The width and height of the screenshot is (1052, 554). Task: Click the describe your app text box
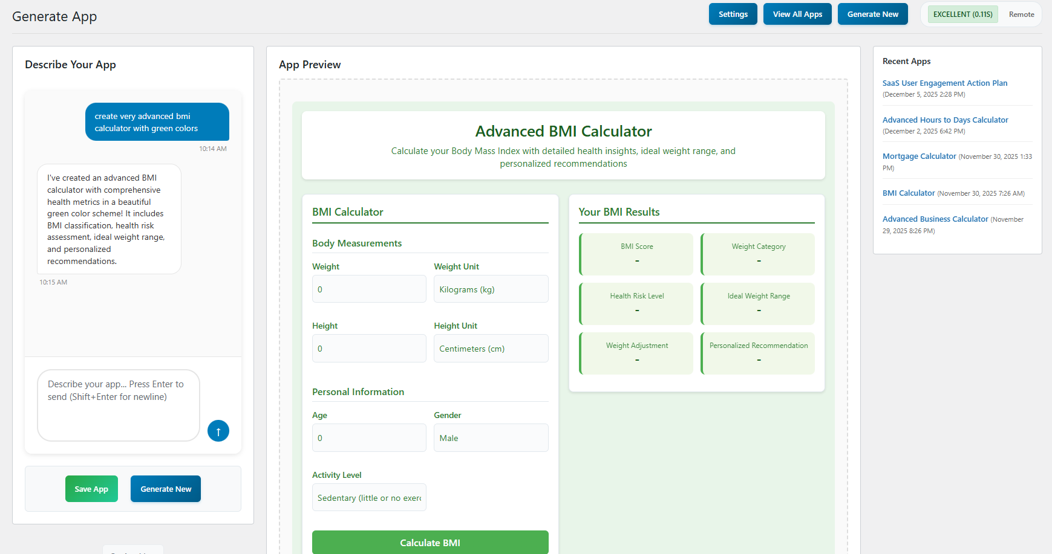pyautogui.click(x=119, y=405)
